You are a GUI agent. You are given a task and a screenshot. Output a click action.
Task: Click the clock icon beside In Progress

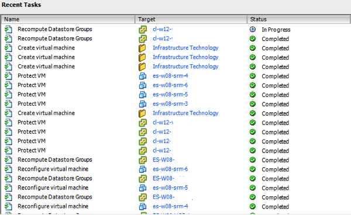point(253,29)
